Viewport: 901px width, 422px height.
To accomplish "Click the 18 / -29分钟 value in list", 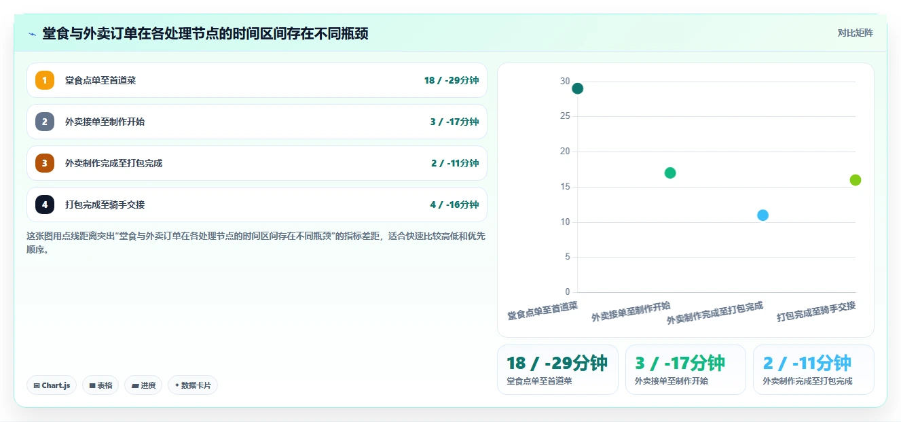I will click(x=452, y=80).
